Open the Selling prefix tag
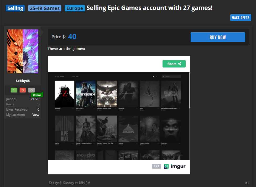Screen dimensions: 256x187 (x=15, y=8)
